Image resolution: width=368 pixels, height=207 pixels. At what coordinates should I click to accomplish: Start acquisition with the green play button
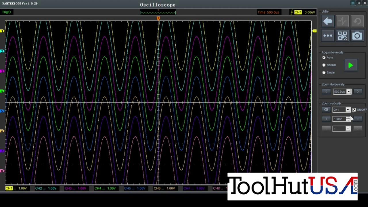pos(350,66)
